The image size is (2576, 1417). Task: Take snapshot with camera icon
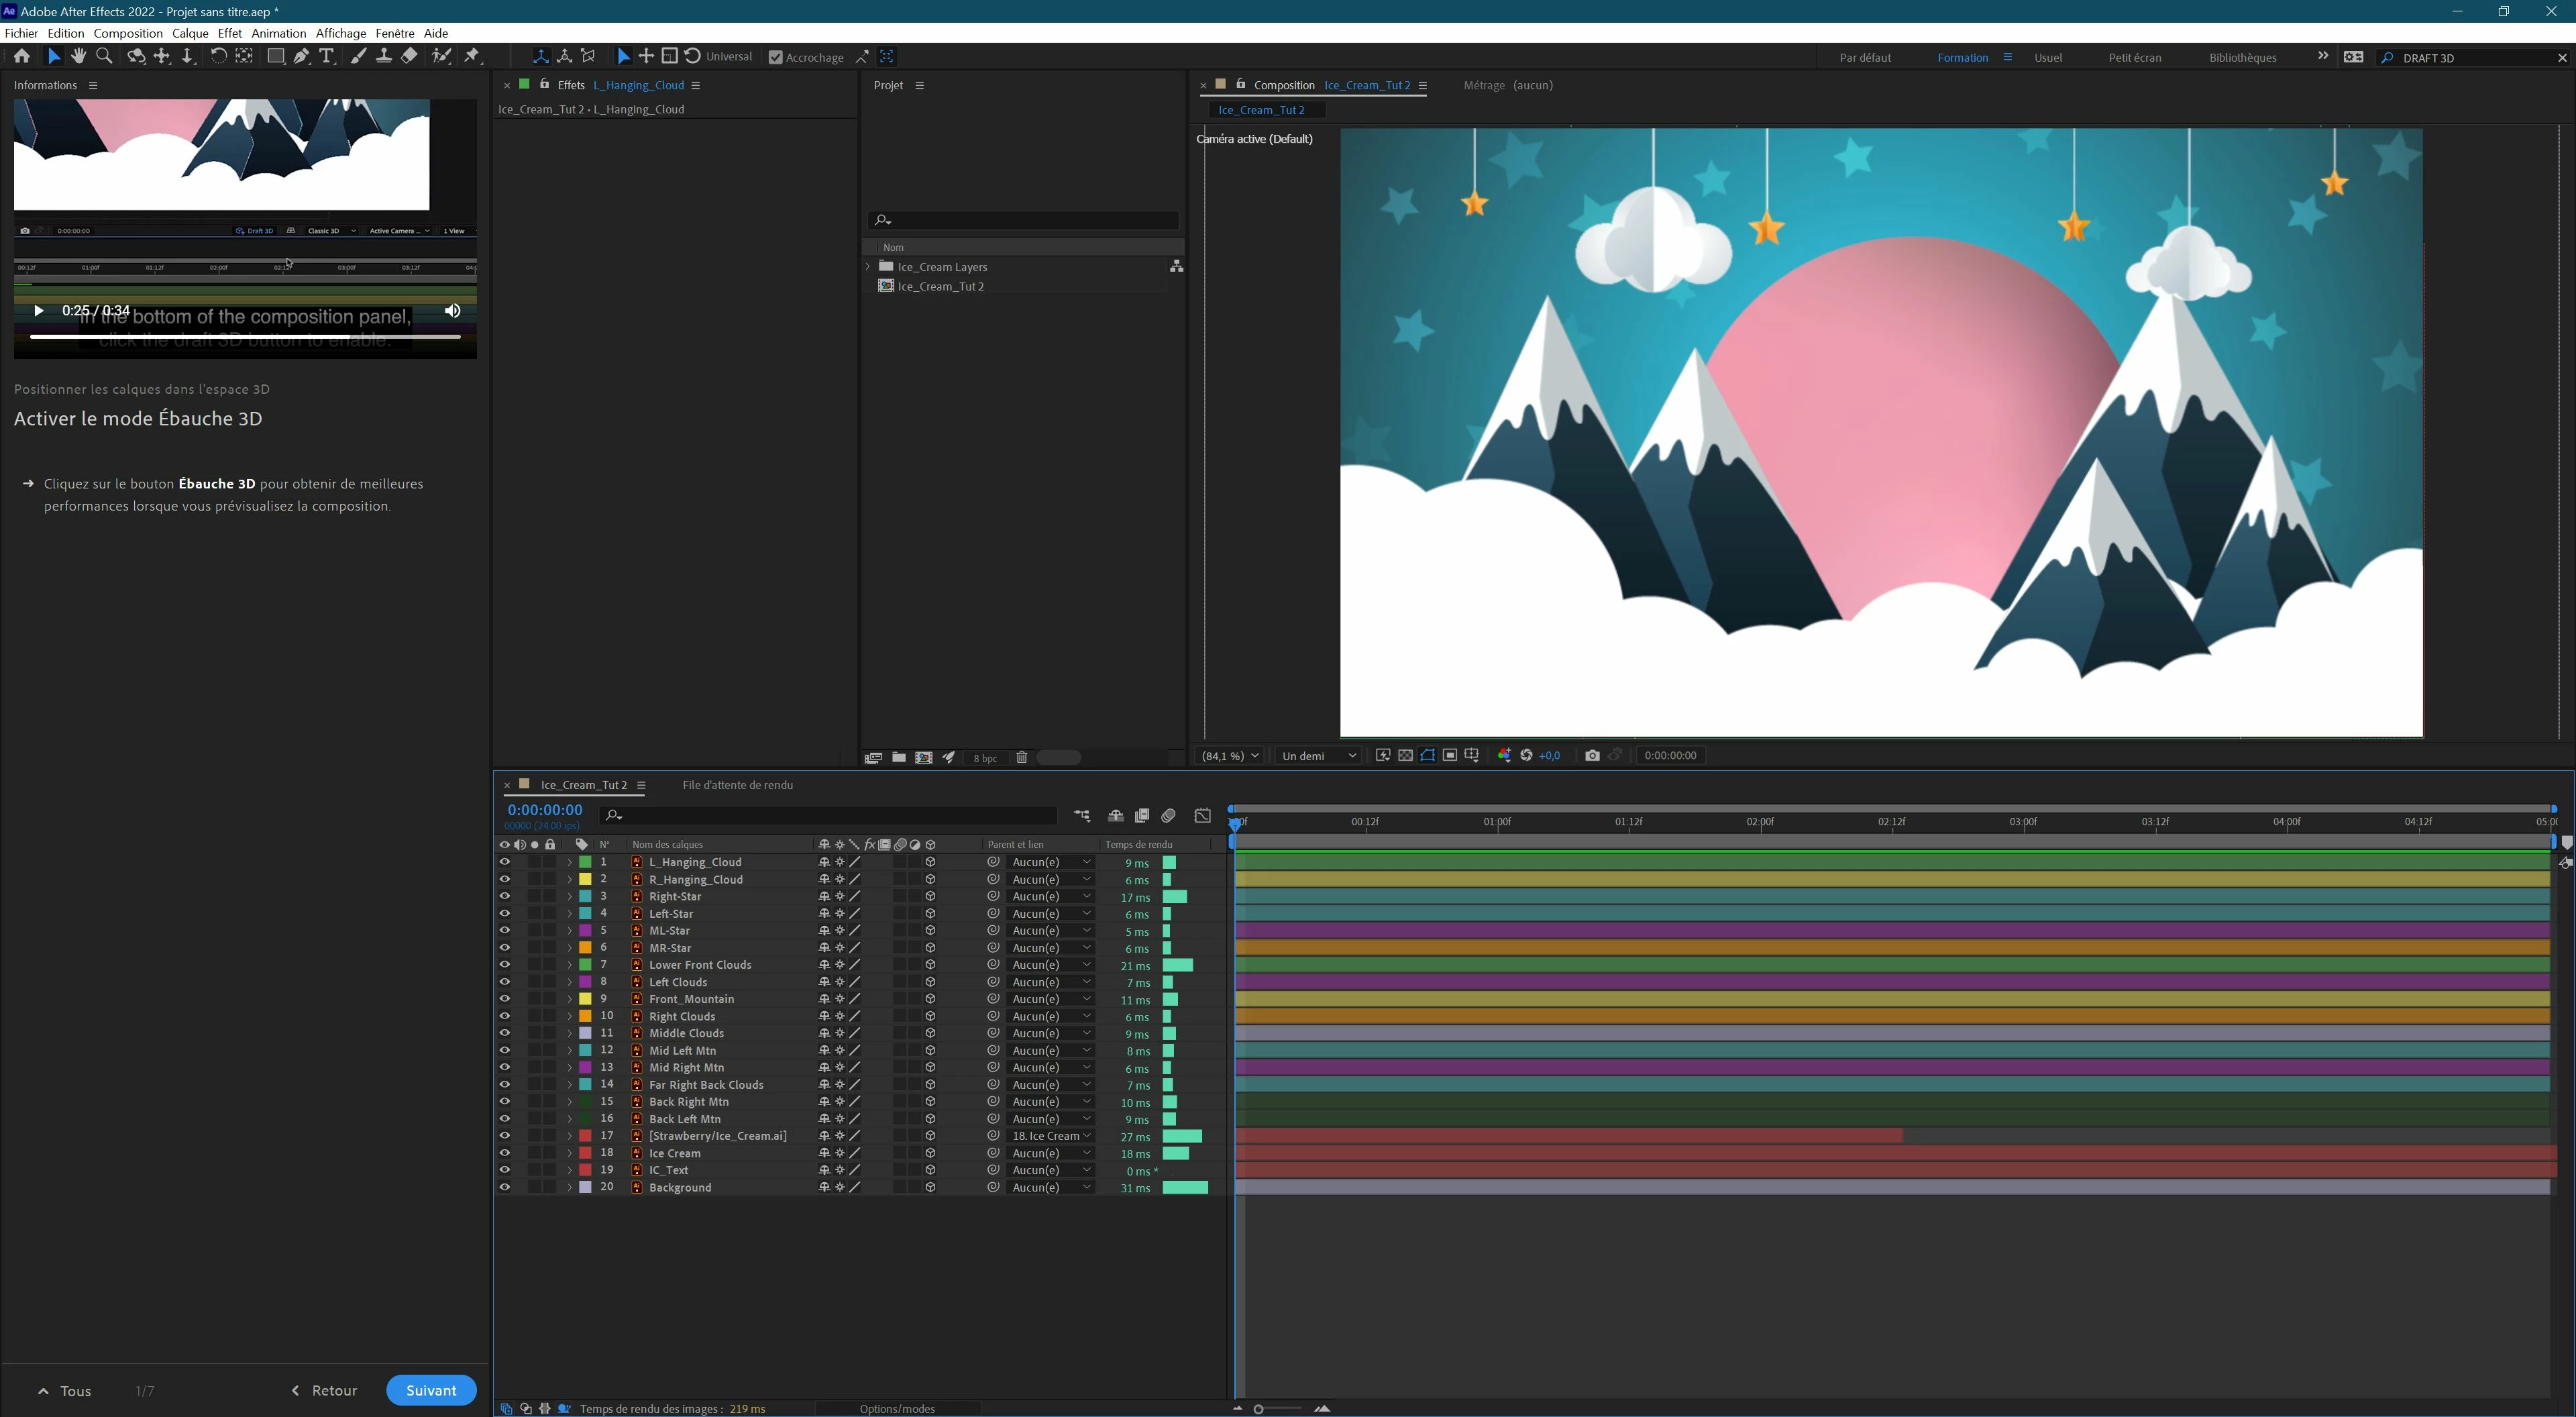[x=1592, y=755]
